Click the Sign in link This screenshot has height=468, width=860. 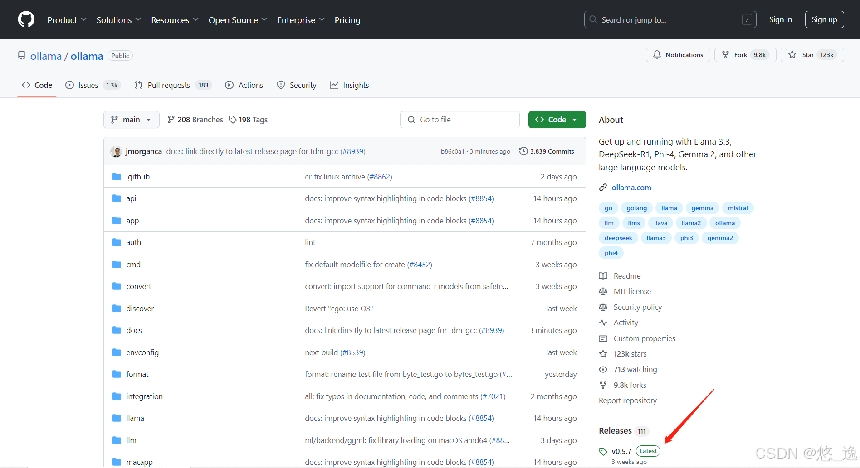(781, 19)
